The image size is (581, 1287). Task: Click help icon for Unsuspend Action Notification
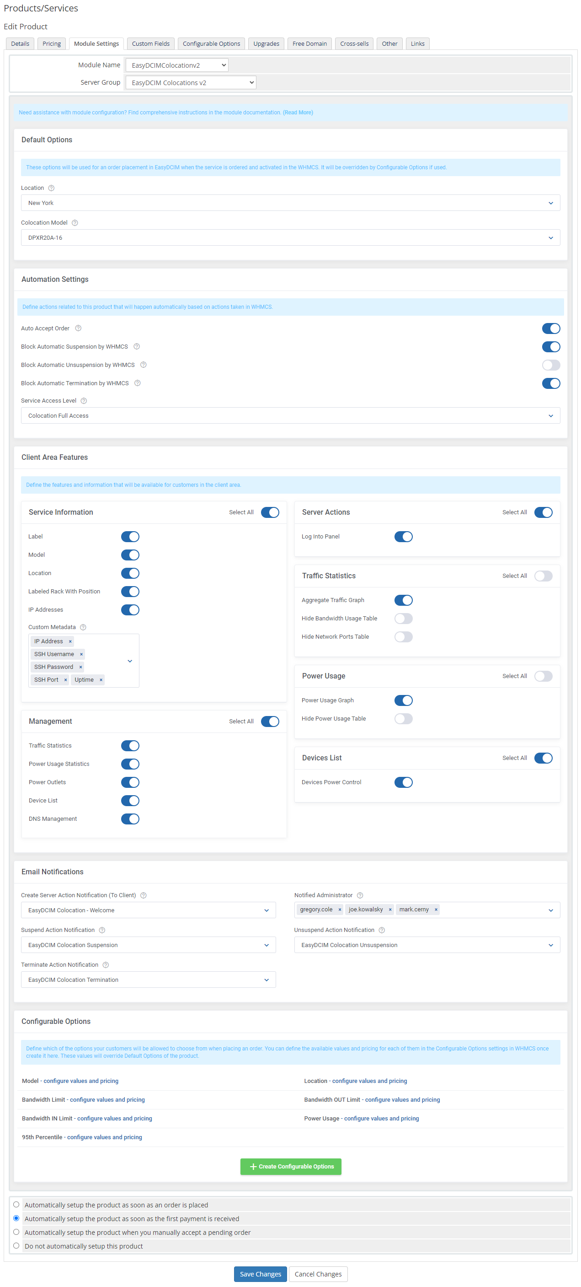382,930
